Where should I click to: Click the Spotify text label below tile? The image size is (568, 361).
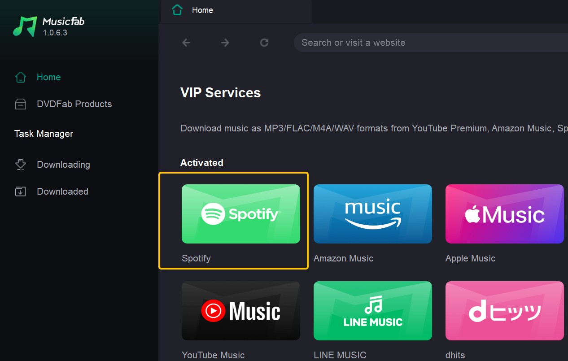pos(196,258)
